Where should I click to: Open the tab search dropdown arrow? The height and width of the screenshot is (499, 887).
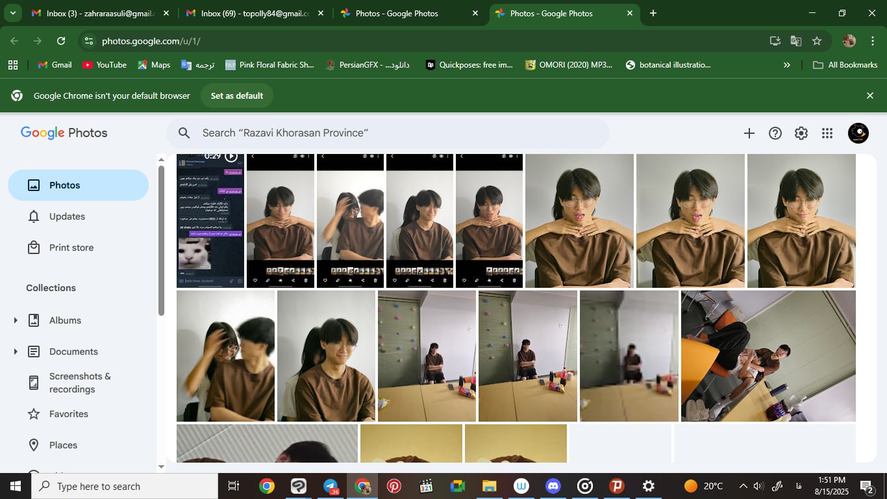12,13
